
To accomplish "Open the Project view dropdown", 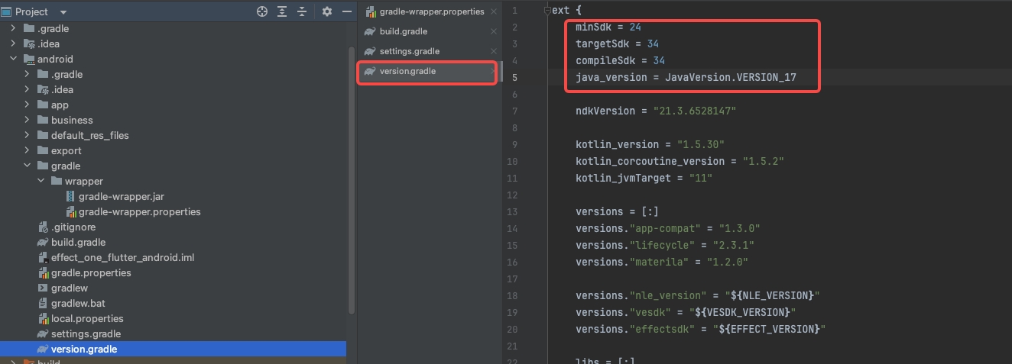I will [x=63, y=12].
